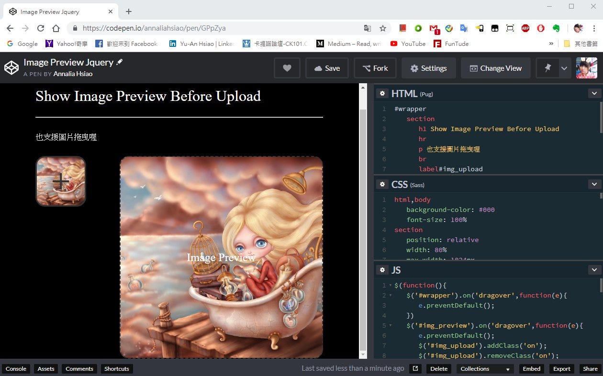
Task: Show keyboard Shortcuts
Action: click(117, 368)
